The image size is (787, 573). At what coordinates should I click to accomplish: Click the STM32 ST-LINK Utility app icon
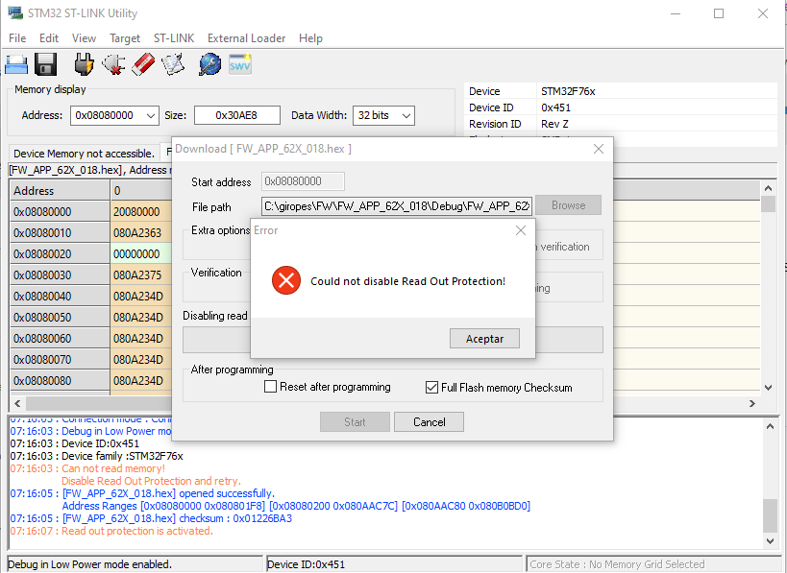click(15, 13)
